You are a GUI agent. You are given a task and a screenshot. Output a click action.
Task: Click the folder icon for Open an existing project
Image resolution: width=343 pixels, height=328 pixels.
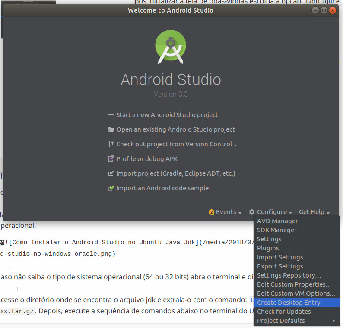111,129
